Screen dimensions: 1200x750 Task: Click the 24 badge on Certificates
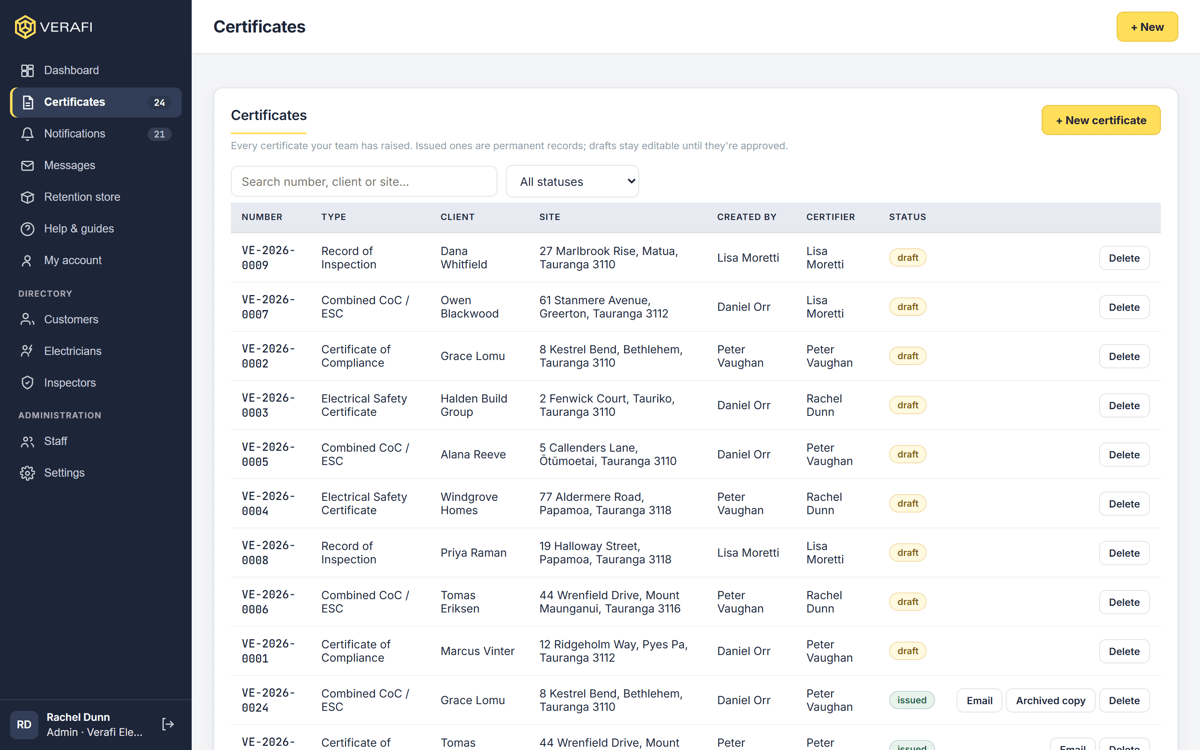pyautogui.click(x=159, y=102)
